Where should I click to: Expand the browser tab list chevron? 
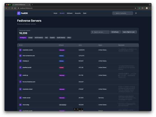click(150, 5)
